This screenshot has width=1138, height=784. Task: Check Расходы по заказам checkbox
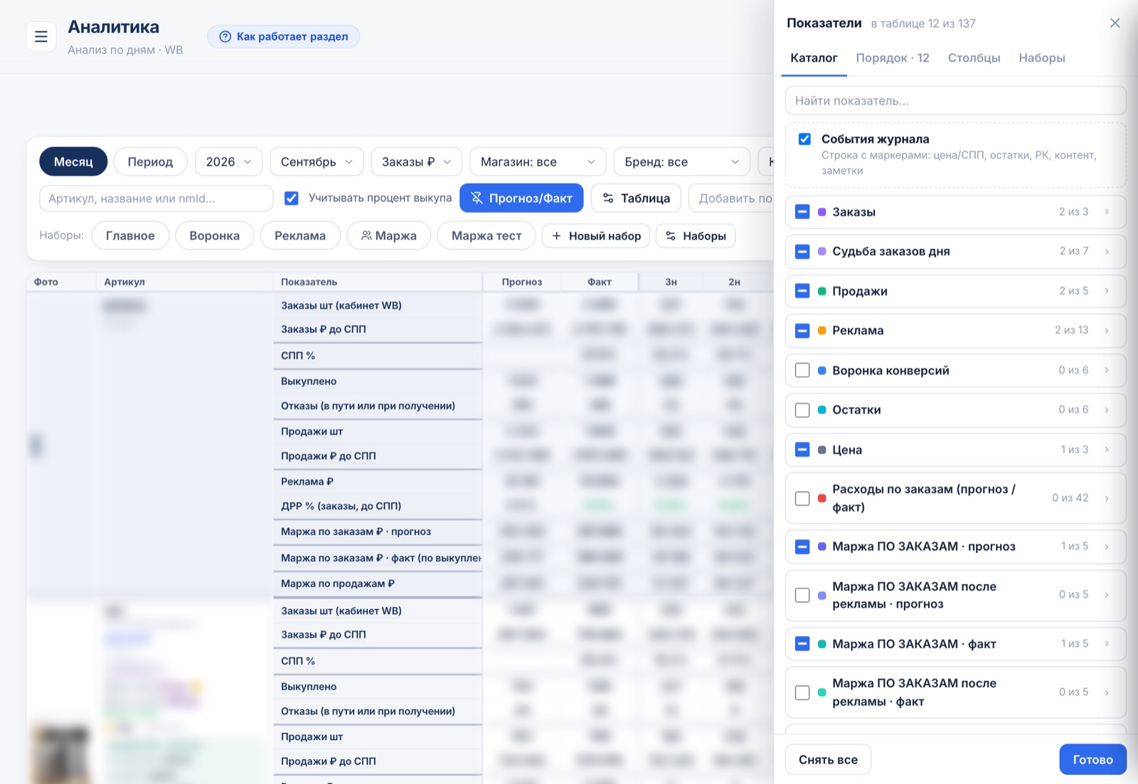point(802,498)
